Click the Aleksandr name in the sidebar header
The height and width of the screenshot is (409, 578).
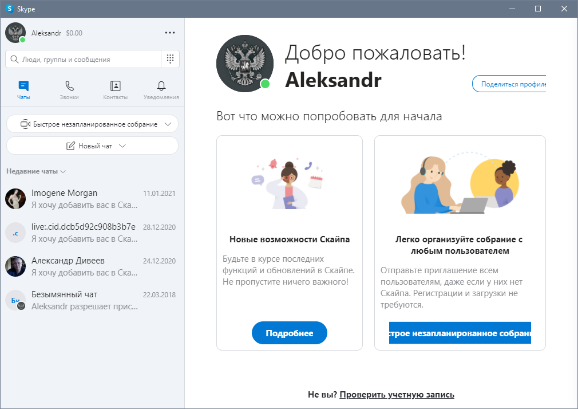(x=46, y=33)
